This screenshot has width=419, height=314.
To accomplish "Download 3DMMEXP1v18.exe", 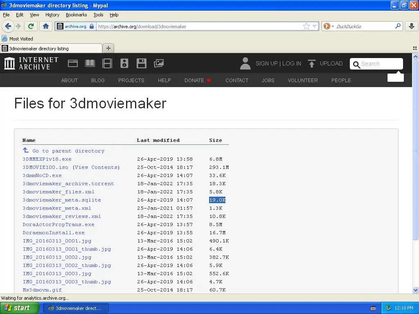I will point(47,159).
